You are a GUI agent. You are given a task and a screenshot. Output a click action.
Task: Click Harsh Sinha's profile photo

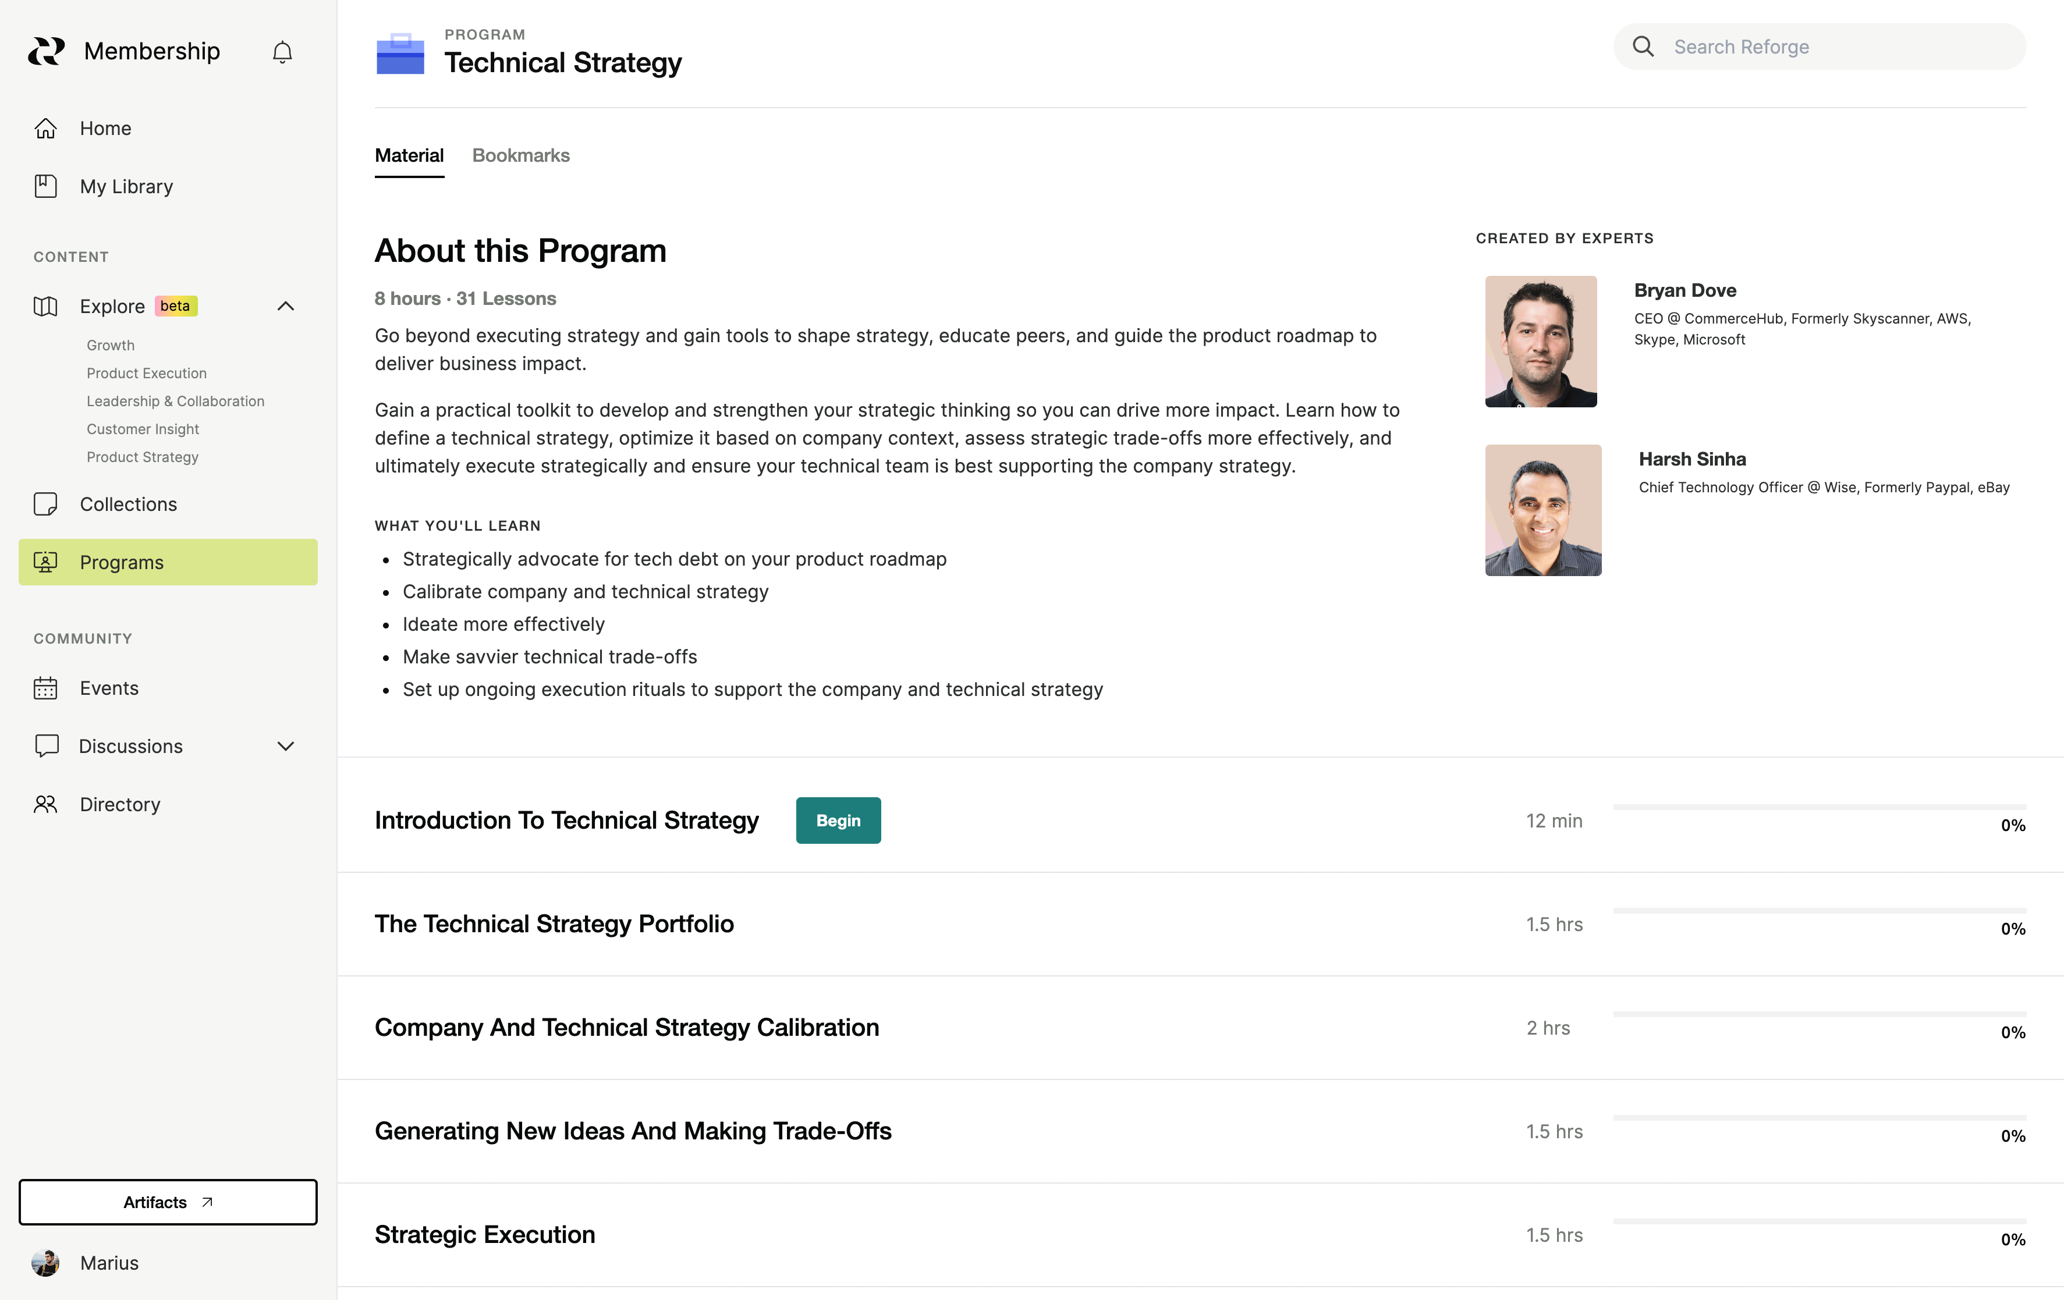point(1542,510)
